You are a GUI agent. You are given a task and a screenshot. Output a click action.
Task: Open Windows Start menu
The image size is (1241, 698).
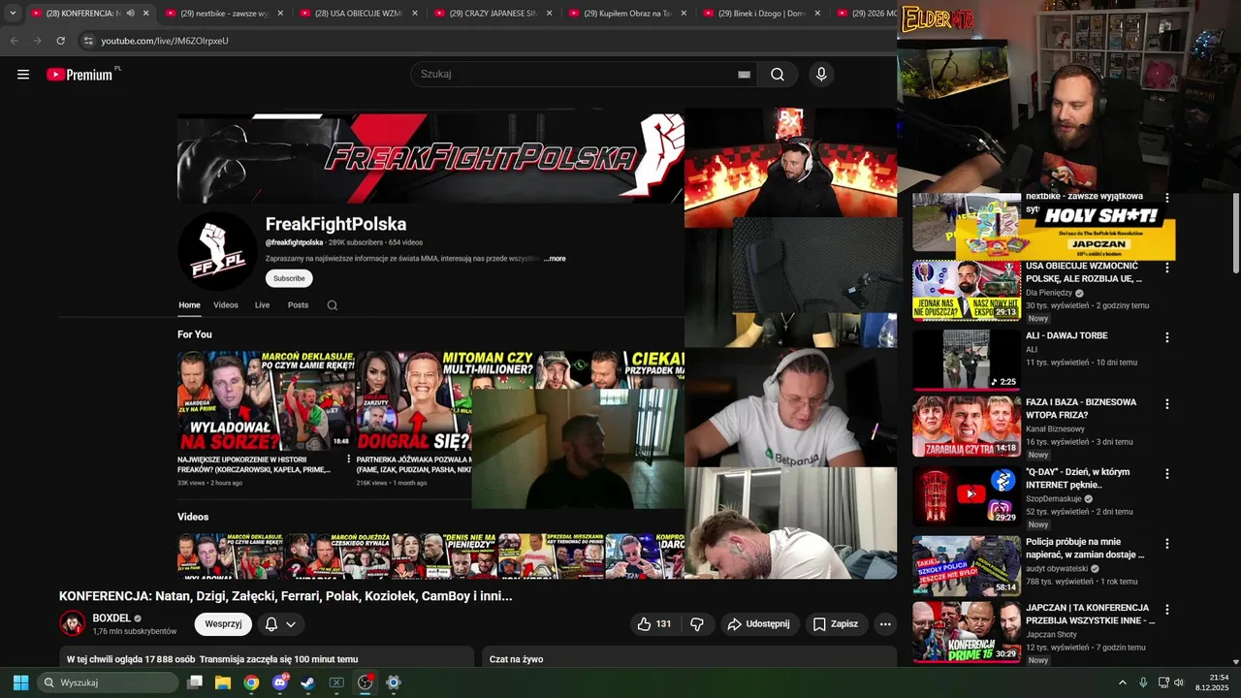(x=20, y=682)
